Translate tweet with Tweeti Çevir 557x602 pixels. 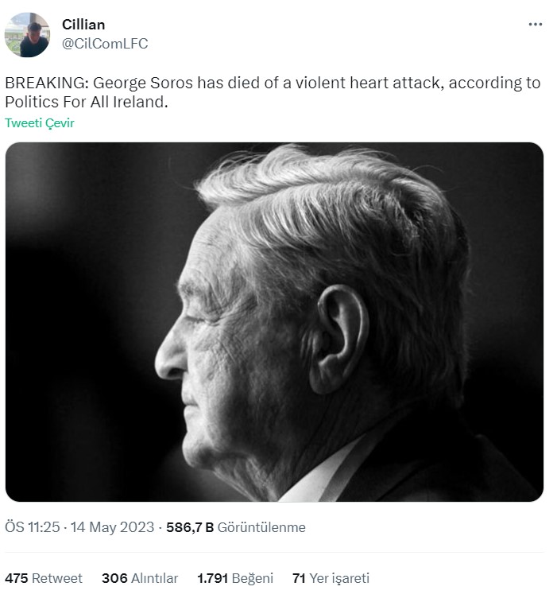[39, 123]
